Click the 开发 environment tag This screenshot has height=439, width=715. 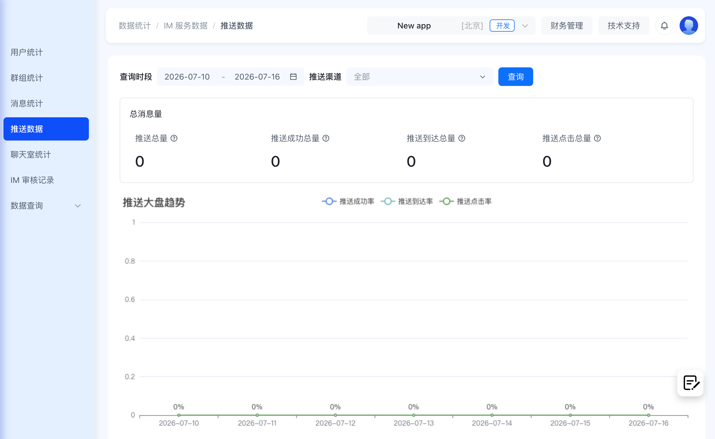(502, 26)
